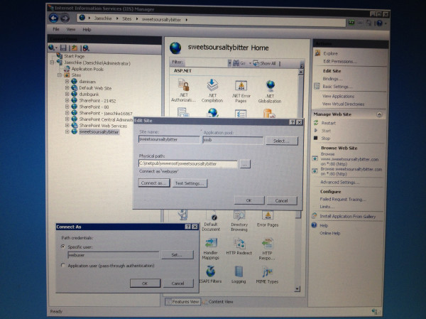Select Specific user radio button
The image size is (426, 319).
[x=63, y=247]
